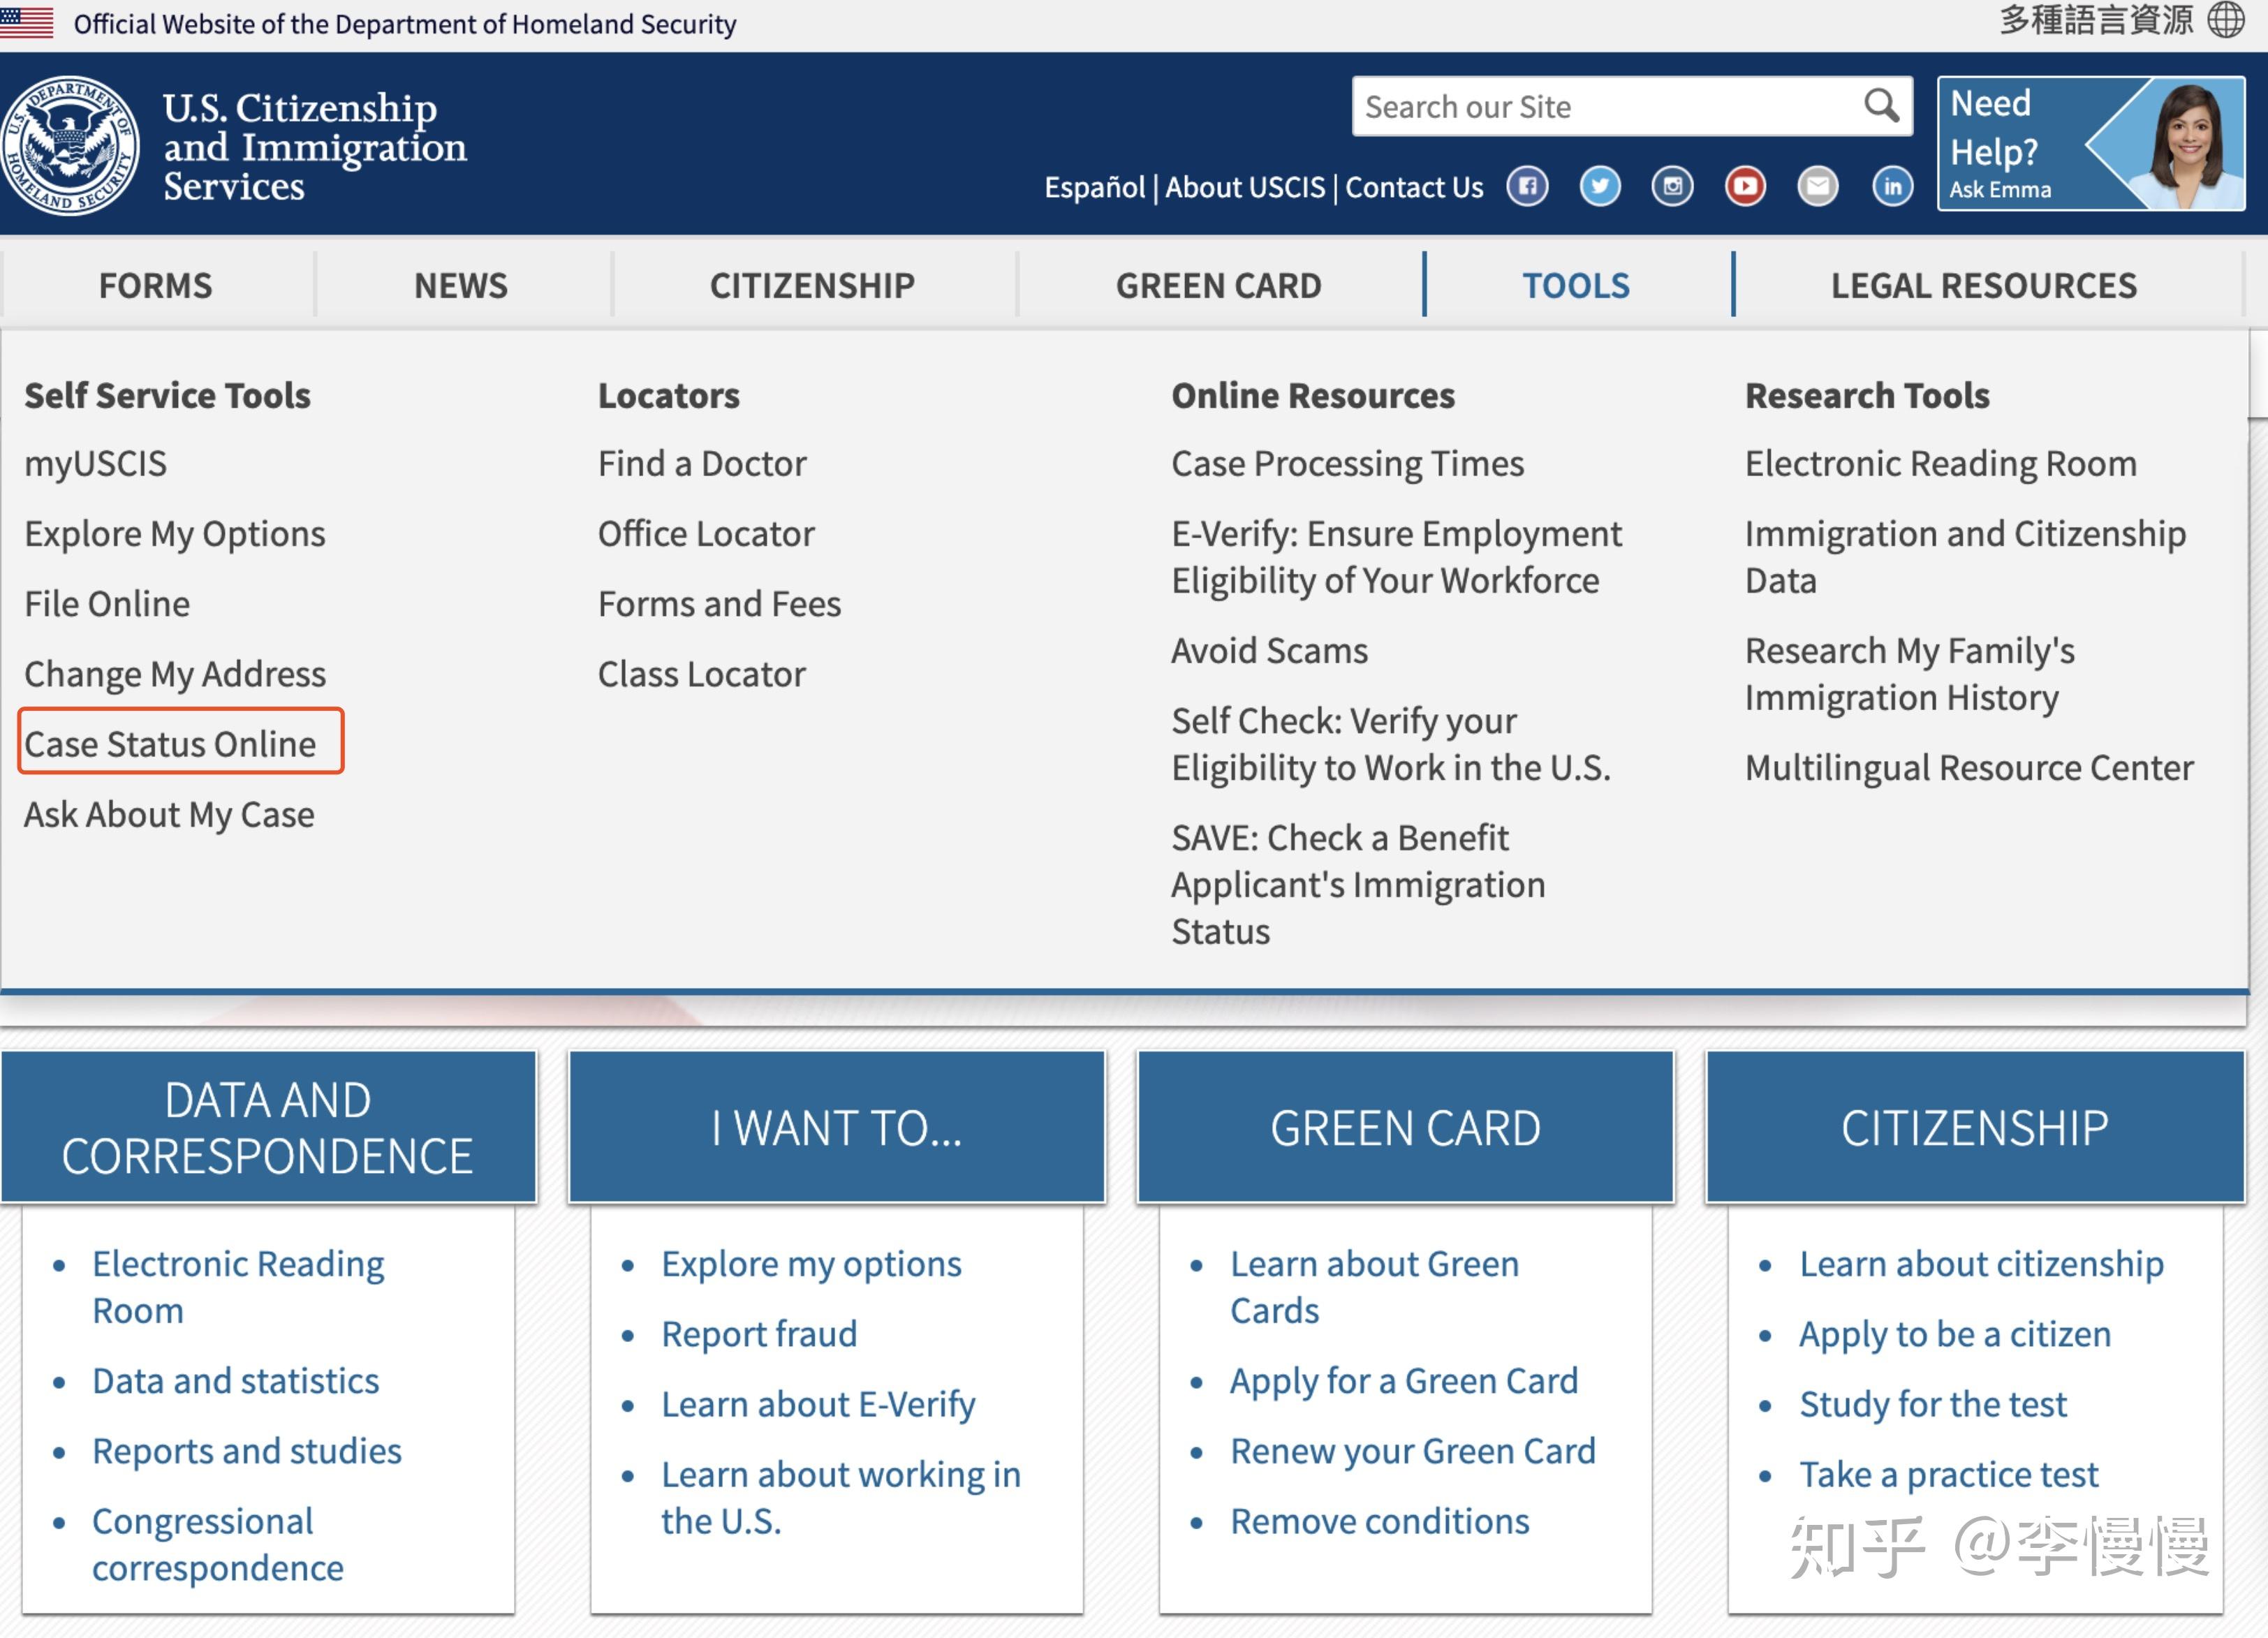Open the LinkedIn icon link

point(1892,187)
